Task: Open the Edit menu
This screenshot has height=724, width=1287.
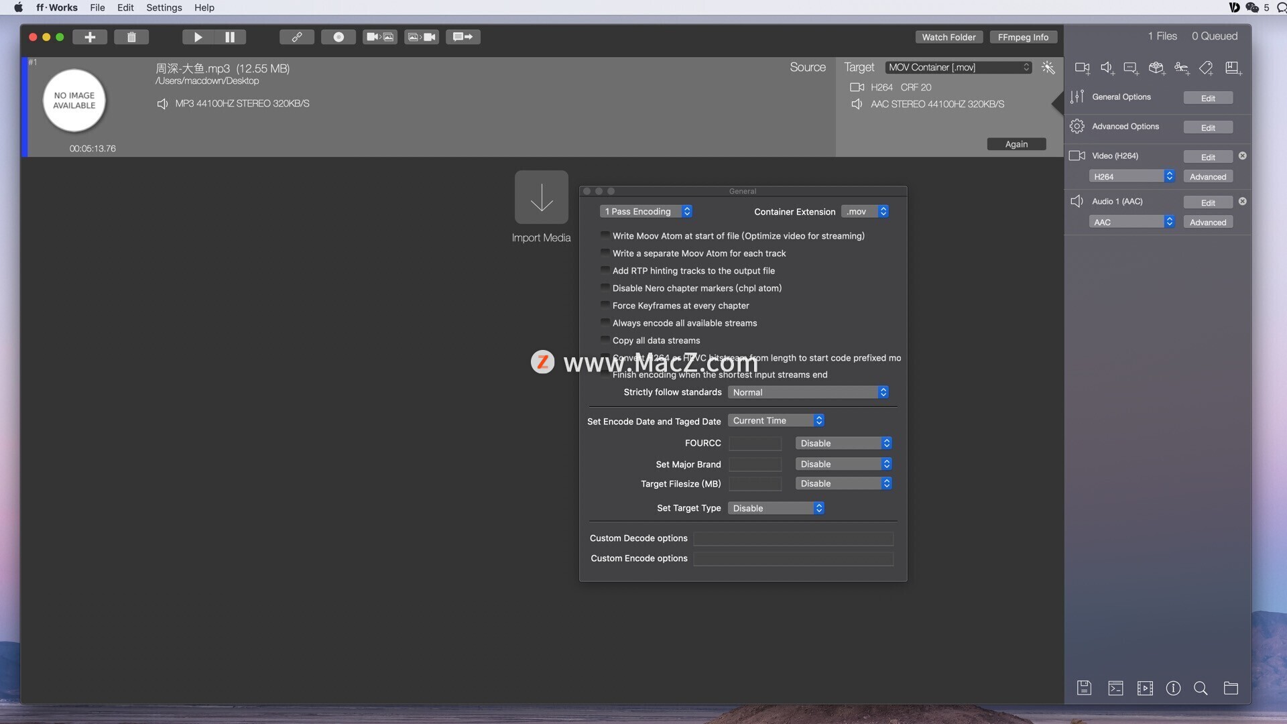Action: pos(125,7)
